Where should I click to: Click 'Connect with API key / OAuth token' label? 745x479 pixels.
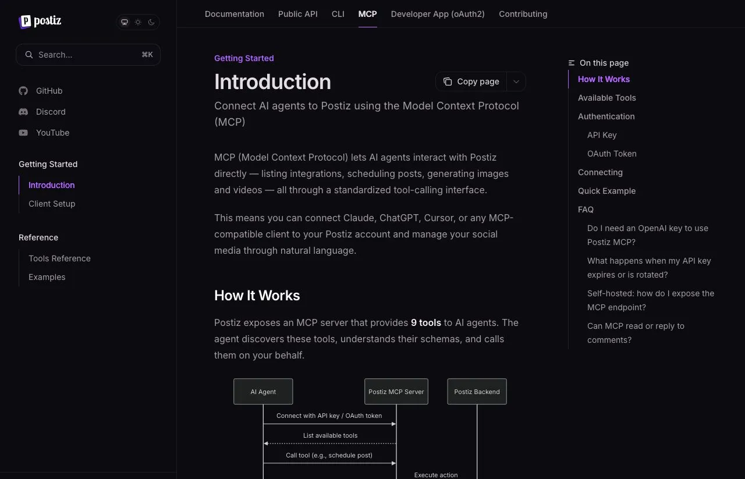[329, 416]
